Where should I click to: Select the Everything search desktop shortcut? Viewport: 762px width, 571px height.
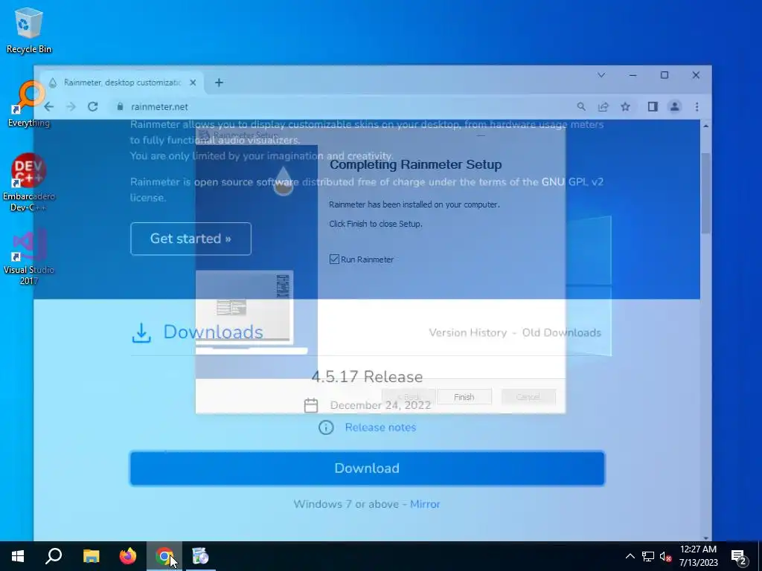(29, 104)
